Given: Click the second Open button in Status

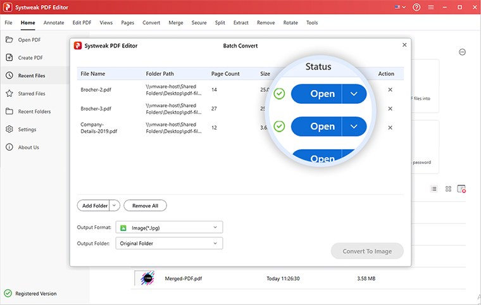Looking at the screenshot, I should pyautogui.click(x=316, y=127).
